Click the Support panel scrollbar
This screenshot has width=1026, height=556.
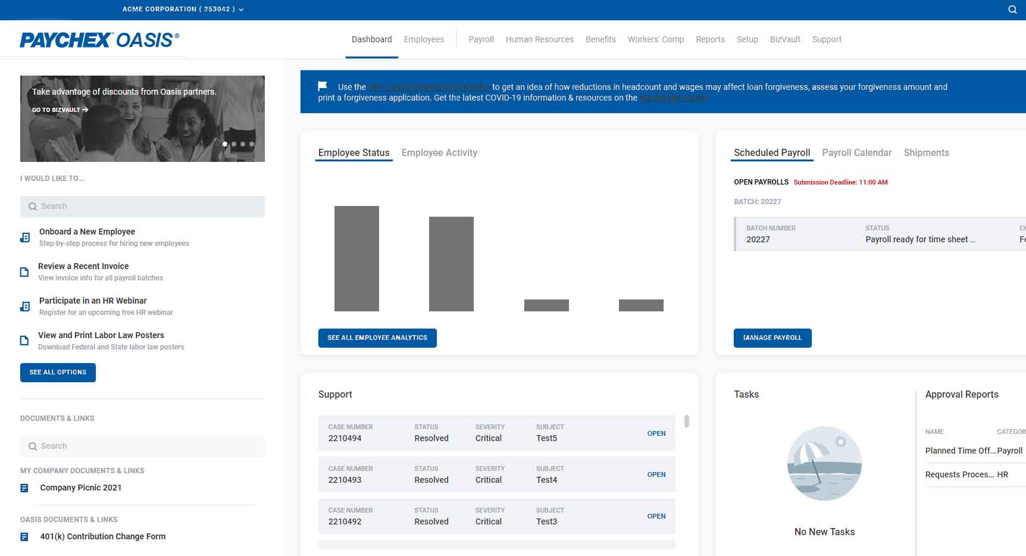coord(687,421)
